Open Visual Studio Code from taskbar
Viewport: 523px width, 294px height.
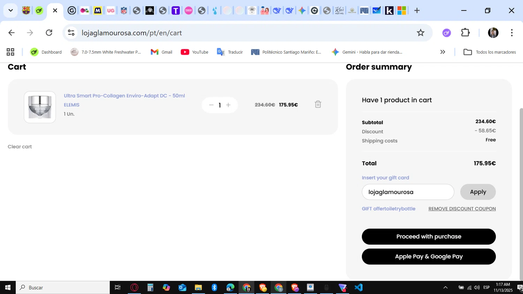pyautogui.click(x=359, y=287)
